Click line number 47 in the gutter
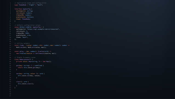The height and width of the screenshot is (99, 175). pyautogui.click(x=10, y=96)
